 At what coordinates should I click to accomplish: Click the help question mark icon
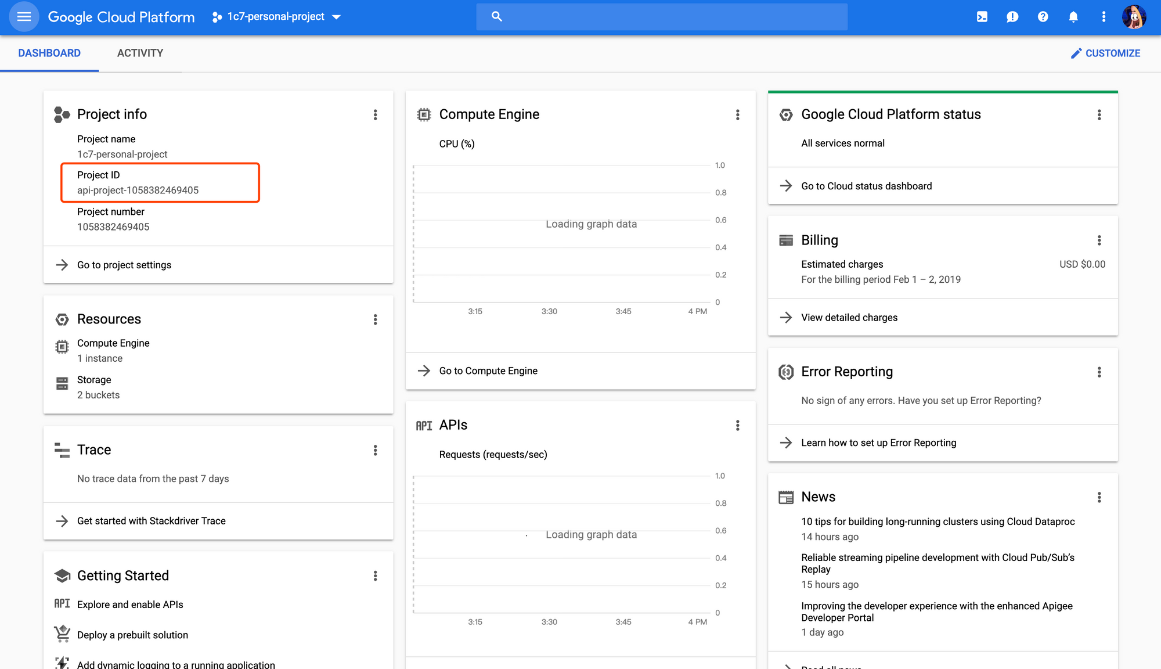point(1043,17)
